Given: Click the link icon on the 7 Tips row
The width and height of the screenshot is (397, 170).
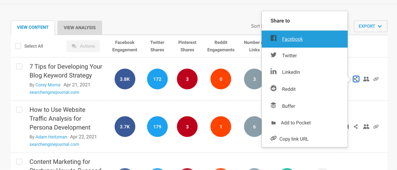Looking at the screenshot, I should (376, 79).
